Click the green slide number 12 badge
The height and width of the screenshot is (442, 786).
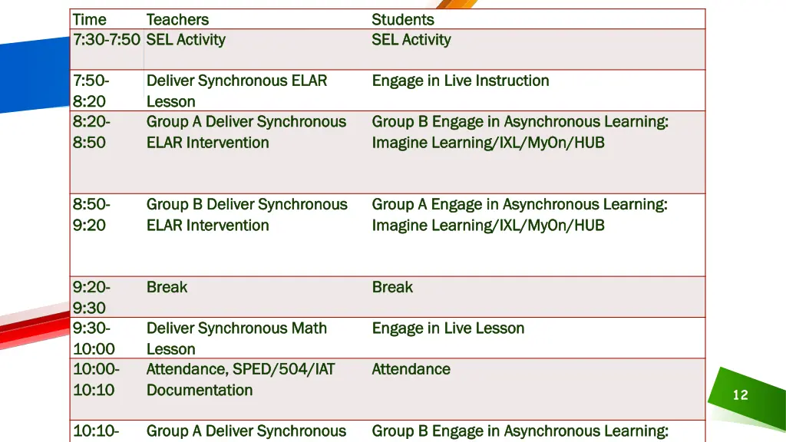pyautogui.click(x=741, y=395)
